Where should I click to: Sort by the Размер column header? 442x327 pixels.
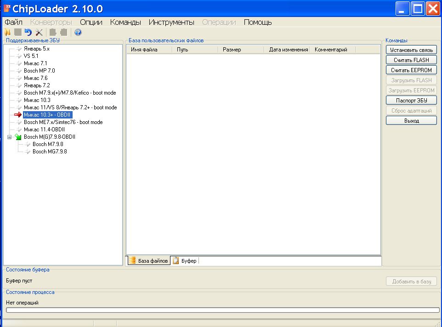click(x=241, y=50)
